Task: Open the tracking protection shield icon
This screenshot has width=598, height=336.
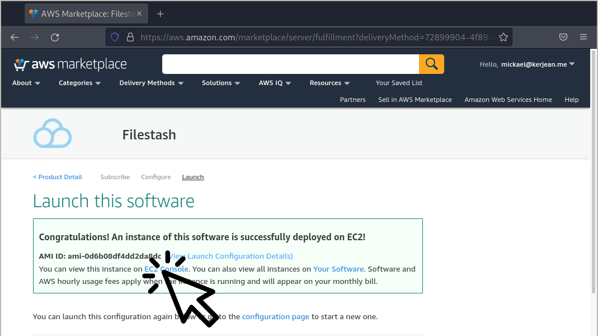Action: [115, 37]
